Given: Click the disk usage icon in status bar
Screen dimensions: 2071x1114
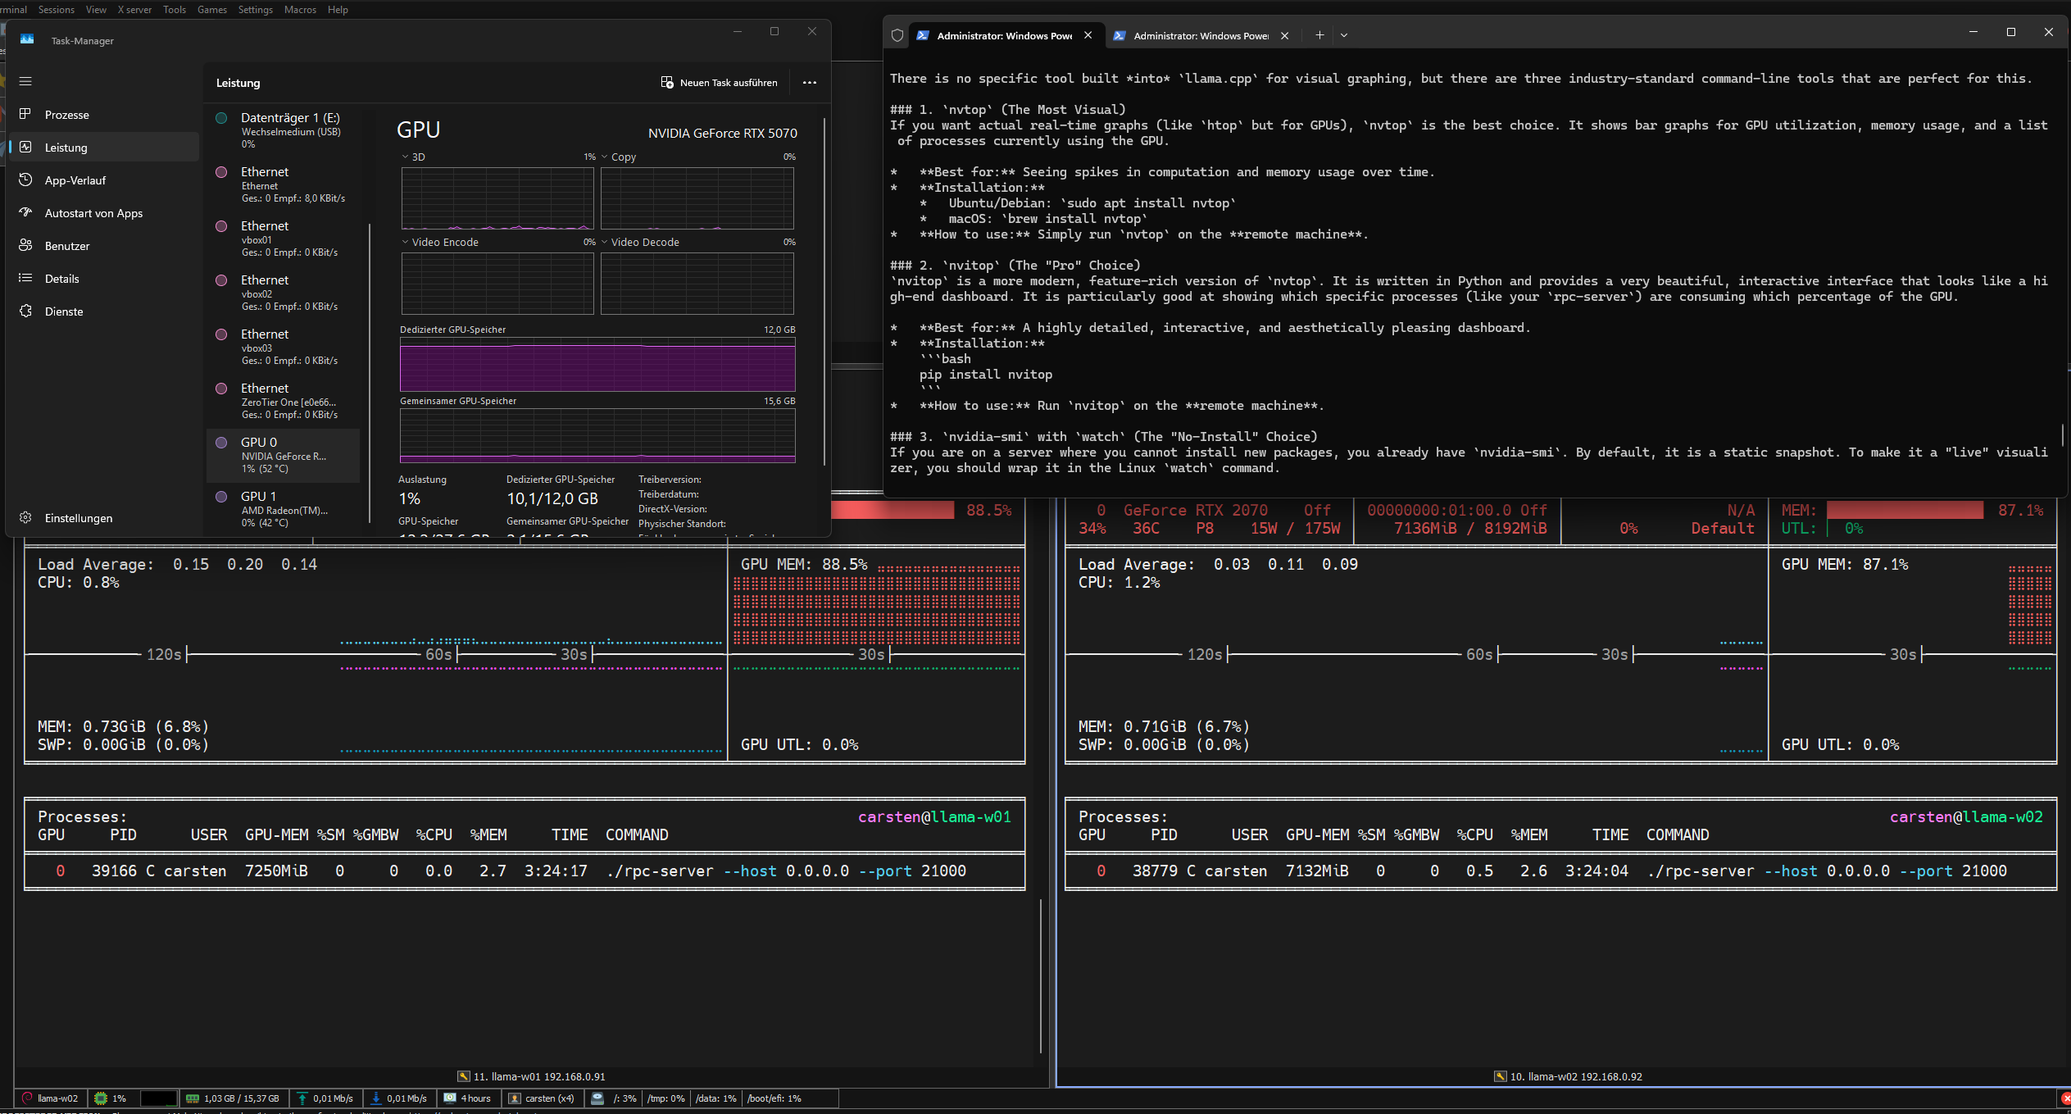Looking at the screenshot, I should pos(598,1098).
